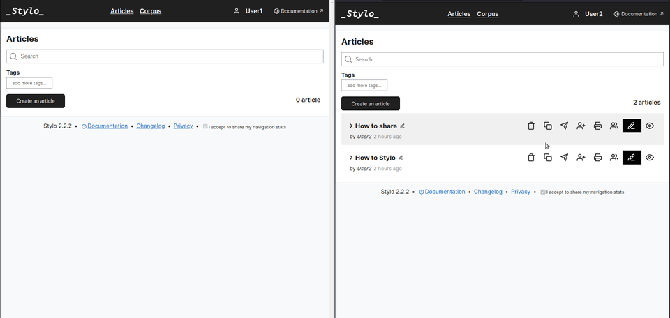Duplicate the 'How to share' article
This screenshot has height=318, width=670.
tap(548, 126)
